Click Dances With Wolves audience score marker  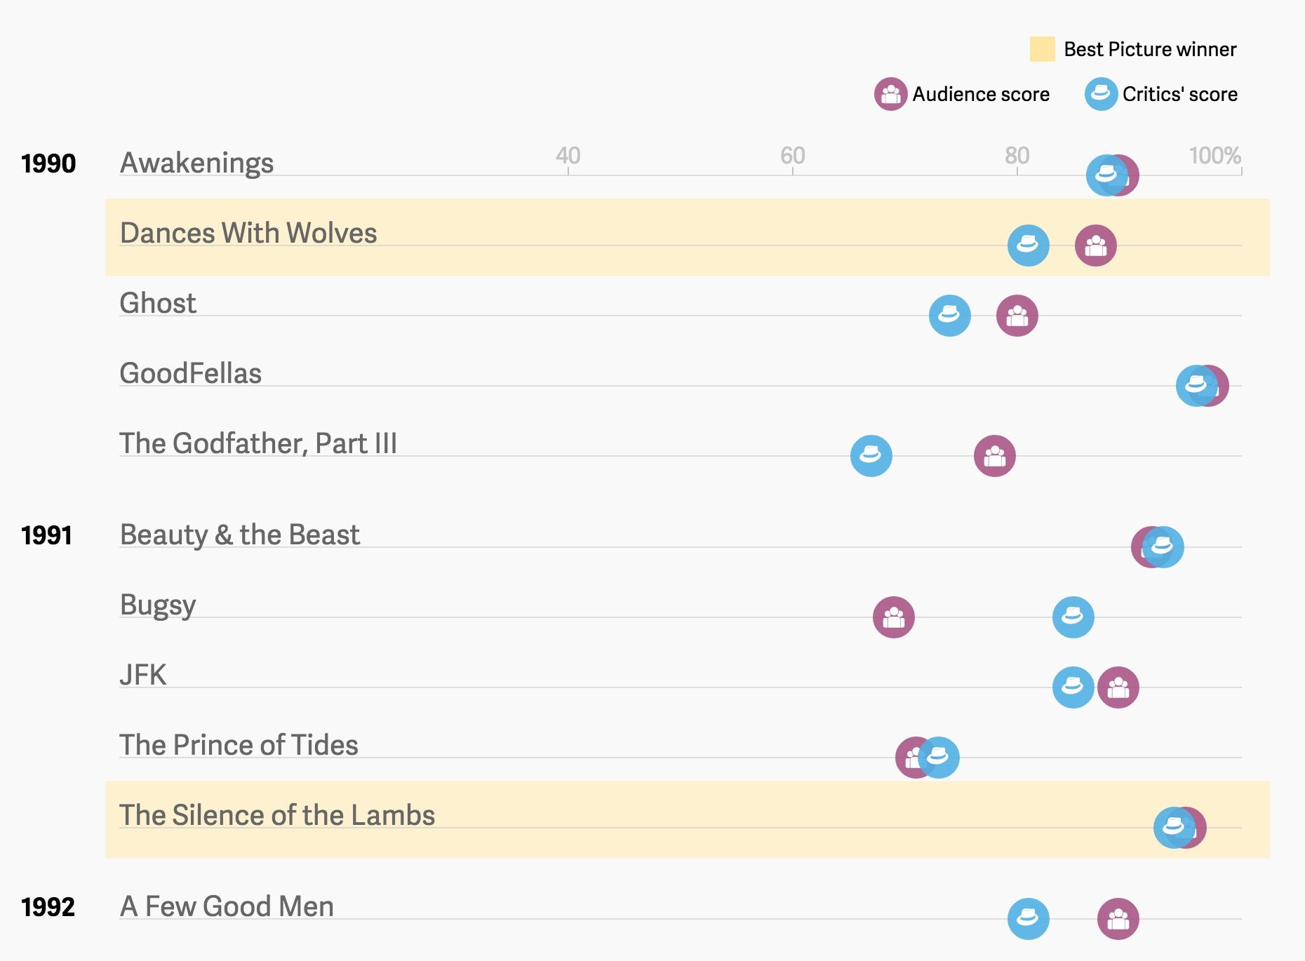click(1095, 246)
